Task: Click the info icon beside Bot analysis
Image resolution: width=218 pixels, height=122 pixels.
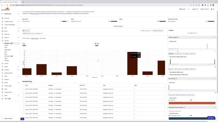Action: [x=176, y=79]
